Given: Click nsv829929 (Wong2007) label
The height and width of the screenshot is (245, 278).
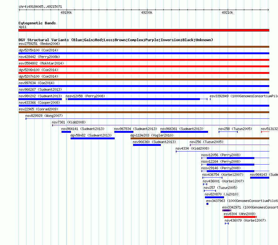Looking at the screenshot, I should (x=44, y=116).
